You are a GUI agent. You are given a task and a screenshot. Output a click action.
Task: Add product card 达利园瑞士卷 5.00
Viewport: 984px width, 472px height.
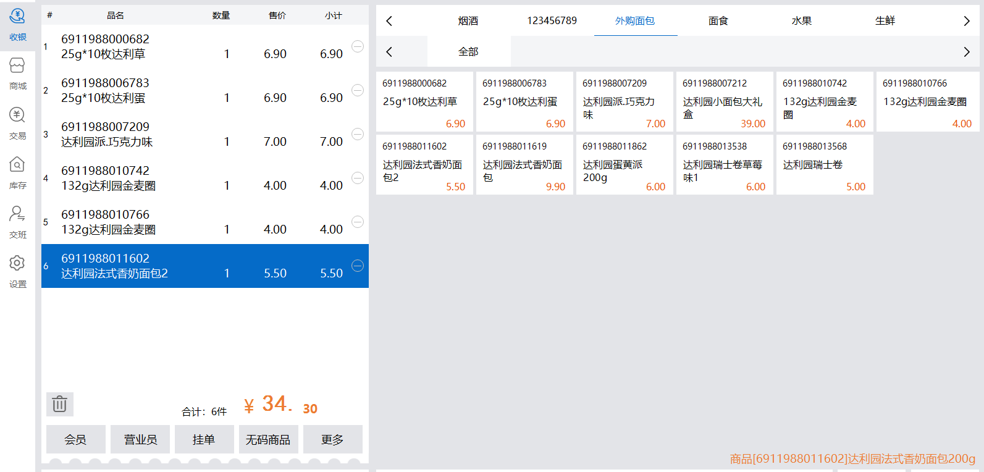point(825,165)
